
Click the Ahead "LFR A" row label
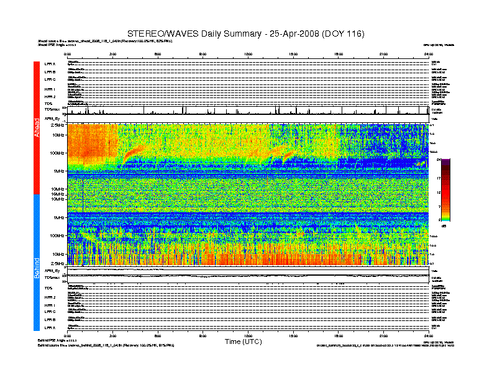(50, 64)
